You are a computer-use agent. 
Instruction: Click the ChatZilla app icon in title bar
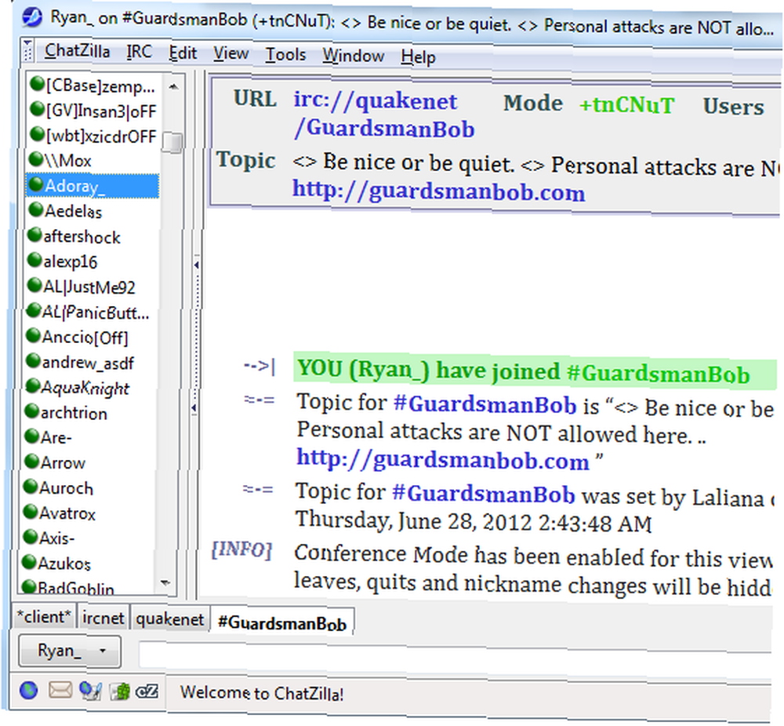[32, 17]
